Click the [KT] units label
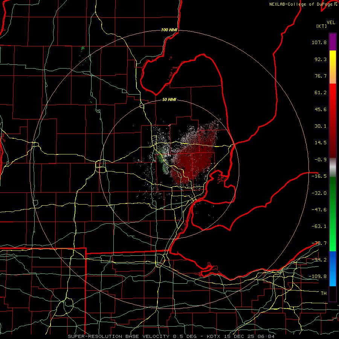Viewport: 339px width, 339px height. tap(321, 26)
